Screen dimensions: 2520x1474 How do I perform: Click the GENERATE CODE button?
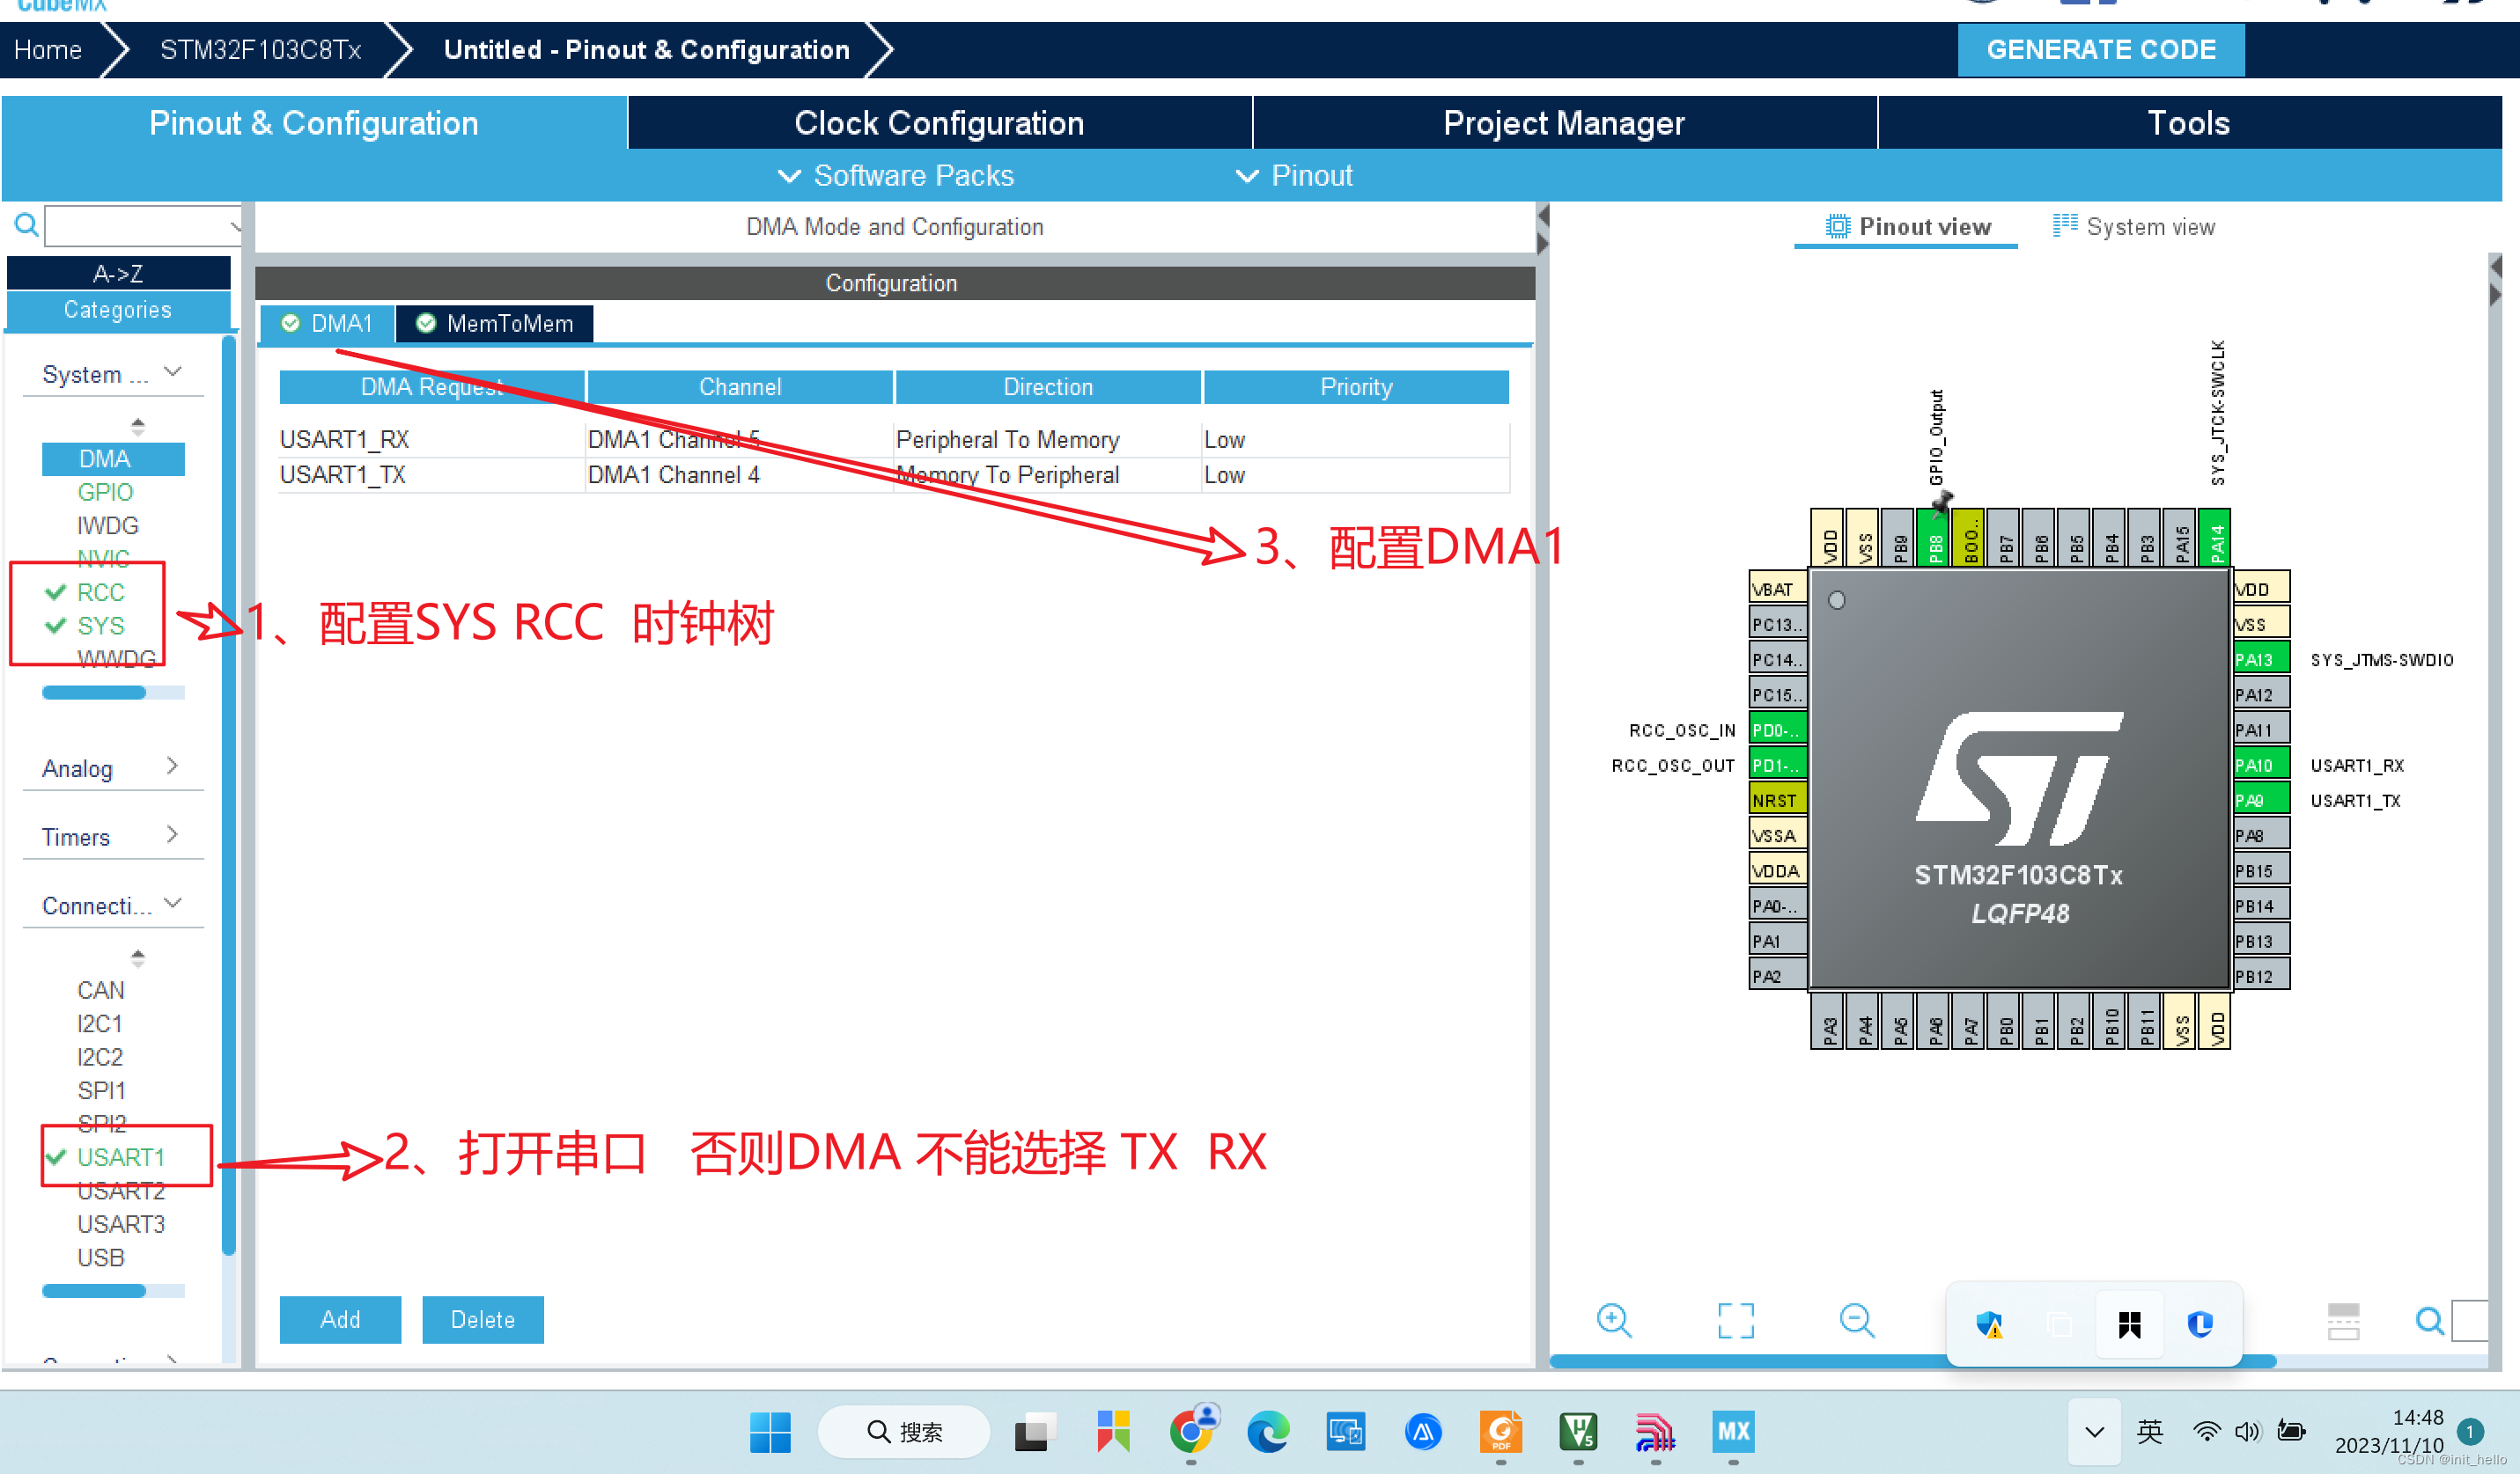[x=2100, y=49]
